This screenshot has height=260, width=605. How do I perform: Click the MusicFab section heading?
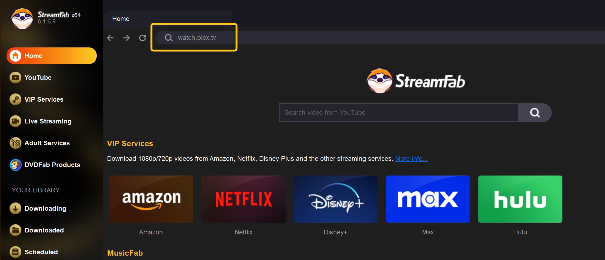pyautogui.click(x=125, y=253)
